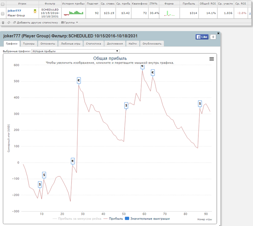Click the $ marker near game 9
Screen dimensions: 253x226
click(40, 184)
